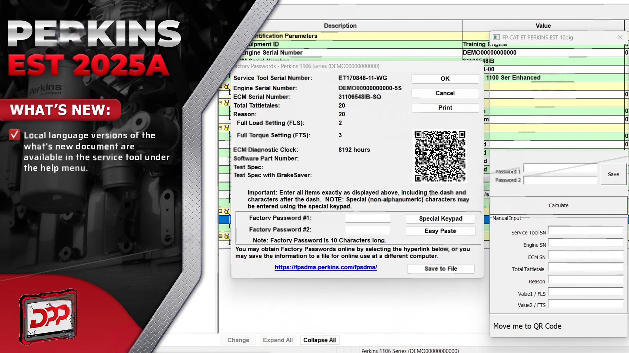Click the Factory Password #1 field

click(368, 218)
